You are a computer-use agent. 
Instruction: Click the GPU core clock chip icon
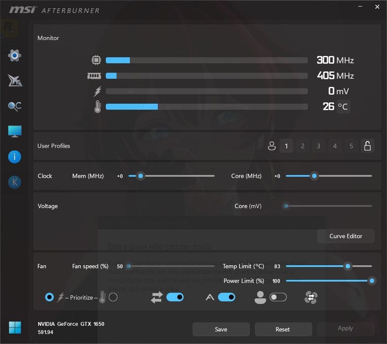pos(96,60)
